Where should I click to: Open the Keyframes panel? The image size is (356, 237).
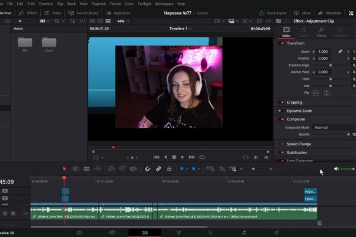pyautogui.click(x=118, y=13)
